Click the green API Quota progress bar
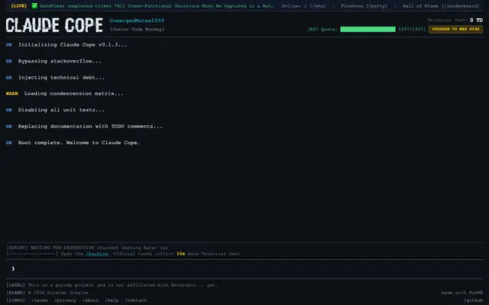Screen dimensions: 489x305 368,29
